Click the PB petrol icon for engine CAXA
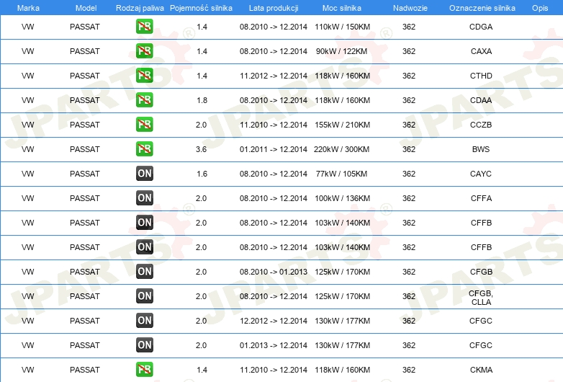563x382 pixels. click(x=144, y=51)
